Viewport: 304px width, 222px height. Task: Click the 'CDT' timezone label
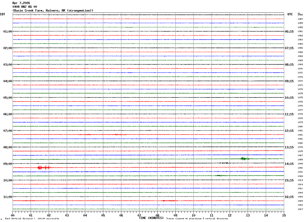(3, 14)
